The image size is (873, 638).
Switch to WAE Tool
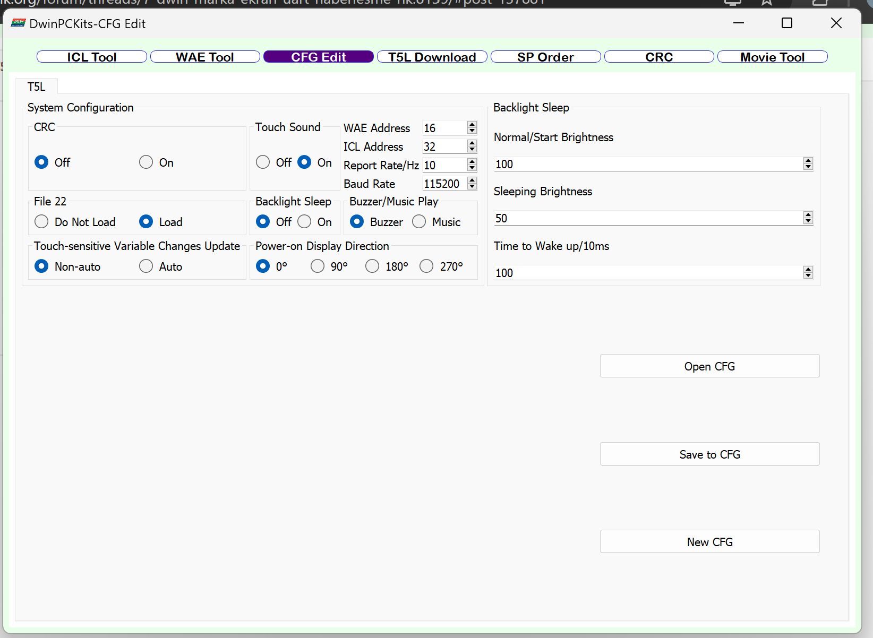click(205, 57)
